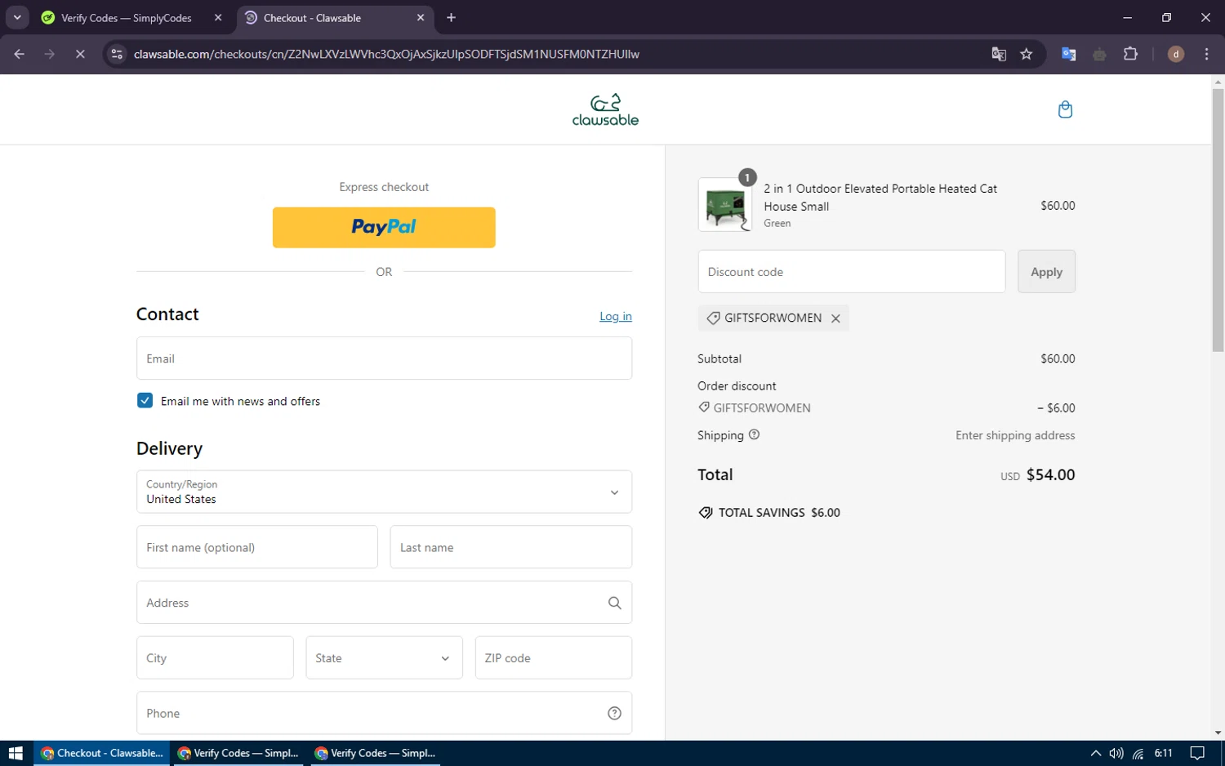Click the Apply discount button
Viewport: 1225px width, 766px height.
pyautogui.click(x=1046, y=271)
